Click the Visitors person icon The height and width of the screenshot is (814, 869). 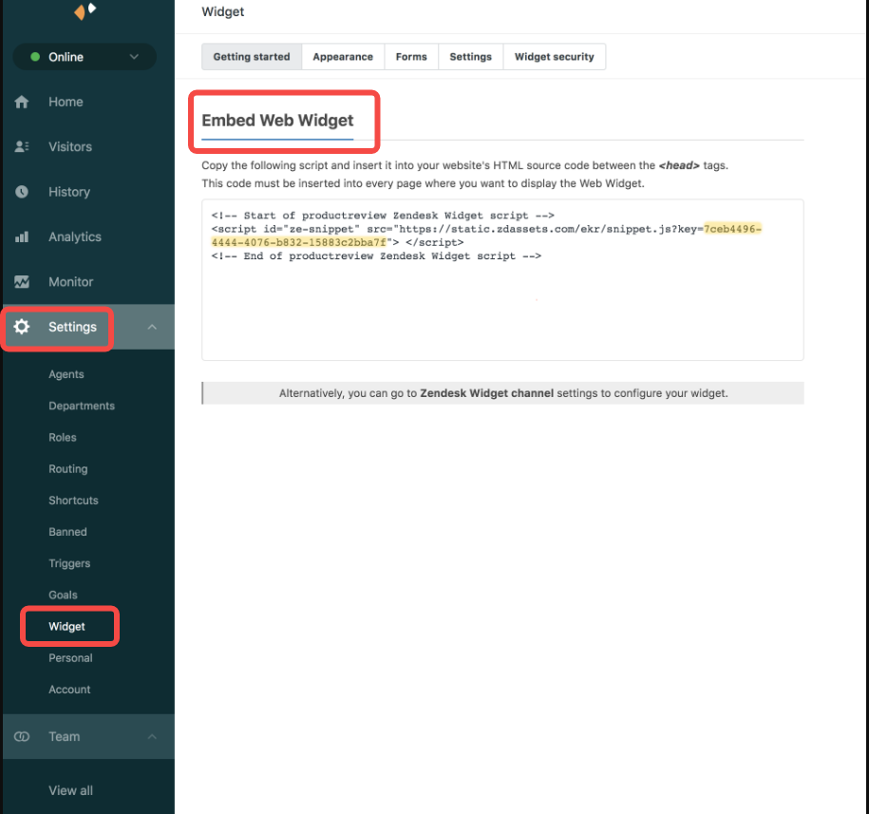[22, 146]
